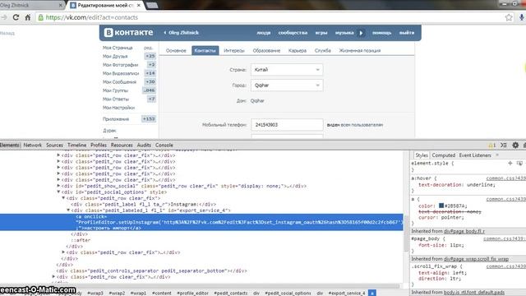Log out with the выйти link
Screen dimensions: 526x296
[x=407, y=33]
